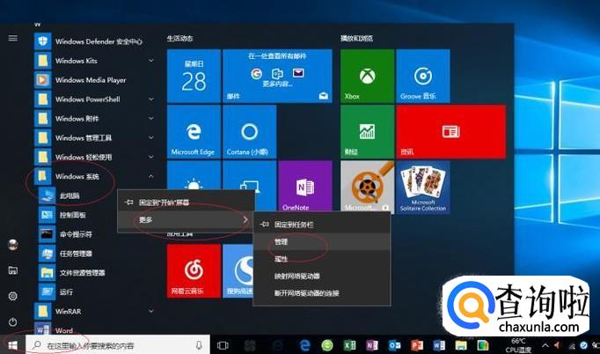
Task: Click the speaker volume icon in tray
Action: 556,345
